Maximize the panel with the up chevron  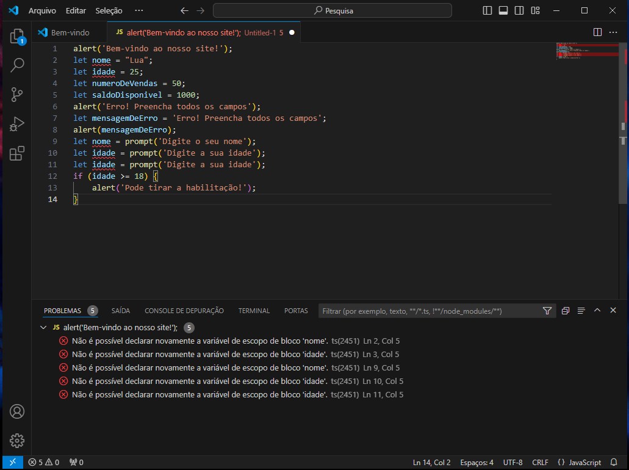[597, 310]
